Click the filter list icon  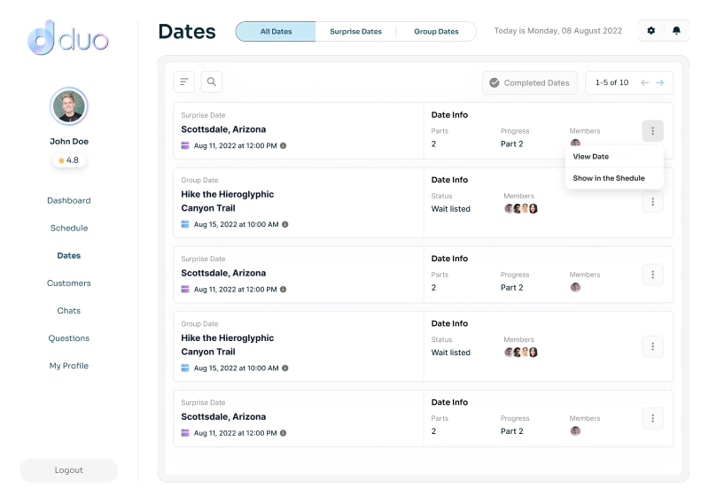click(x=184, y=82)
